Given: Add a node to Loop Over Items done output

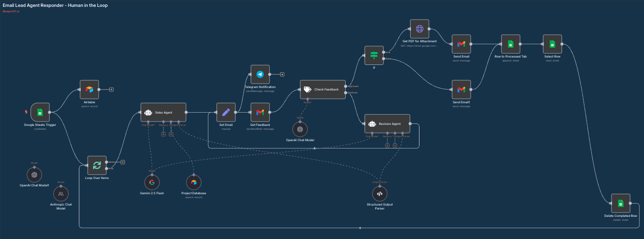Looking at the screenshot, I should click(x=123, y=162).
